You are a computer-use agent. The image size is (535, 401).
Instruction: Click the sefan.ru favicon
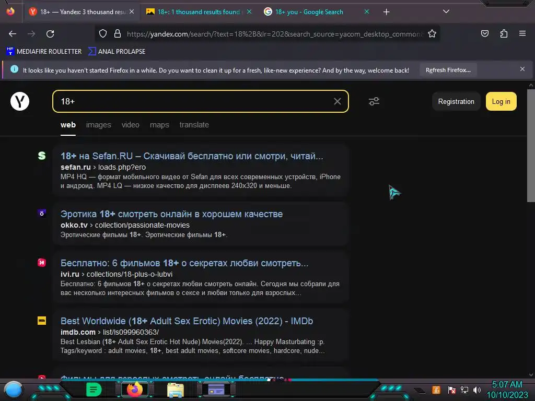click(42, 156)
